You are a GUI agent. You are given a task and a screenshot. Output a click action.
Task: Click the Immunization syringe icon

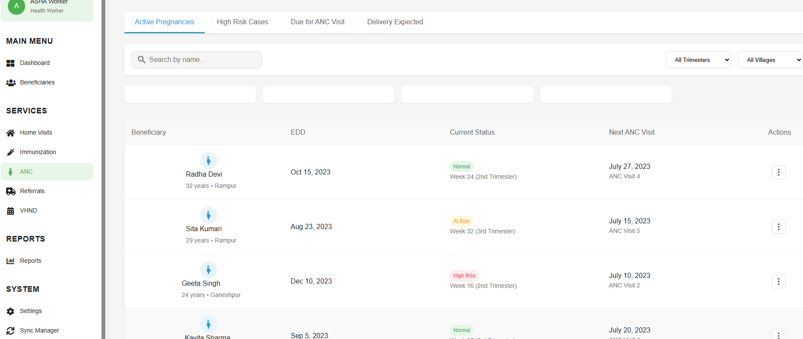(10, 152)
